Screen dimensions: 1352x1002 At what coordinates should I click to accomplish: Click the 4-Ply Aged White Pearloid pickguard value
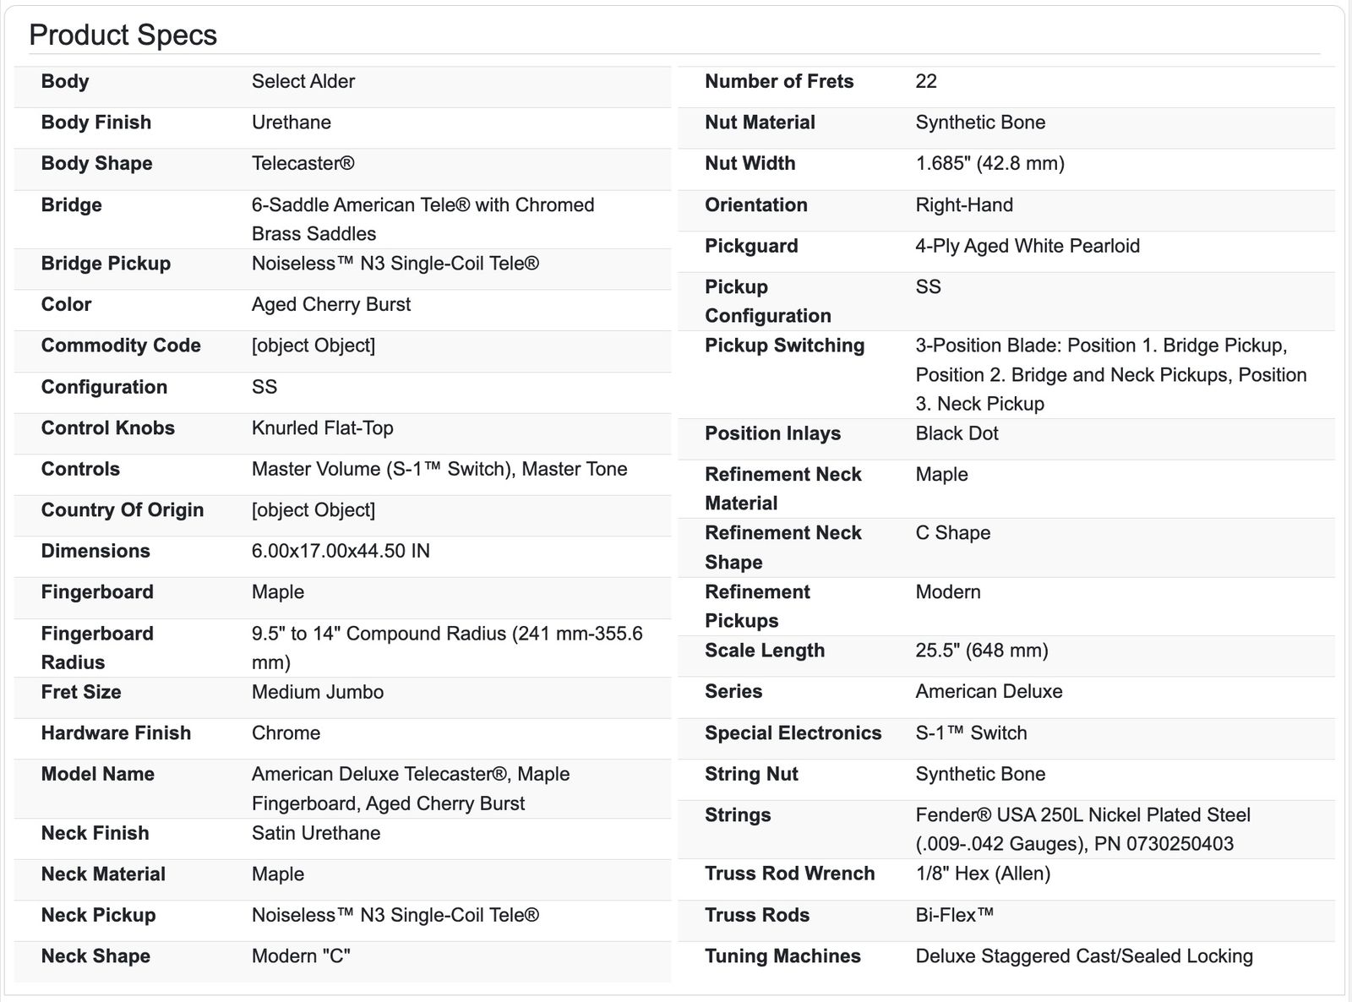pyautogui.click(x=1028, y=246)
